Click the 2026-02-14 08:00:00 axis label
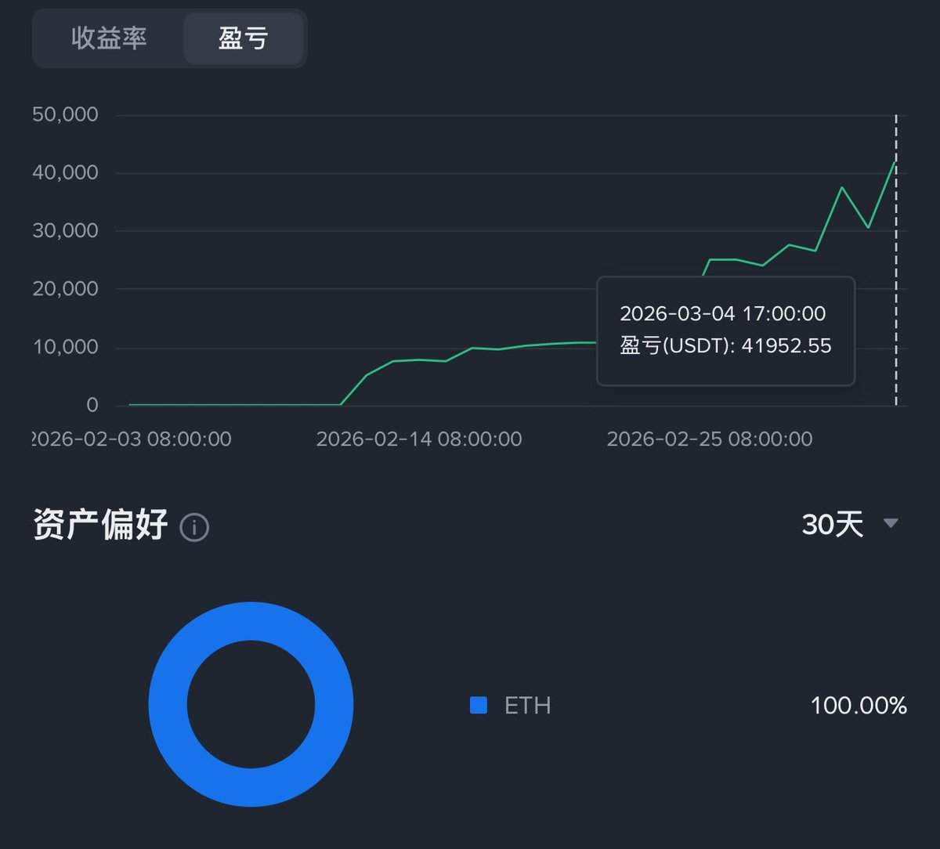940x849 pixels. pos(419,439)
